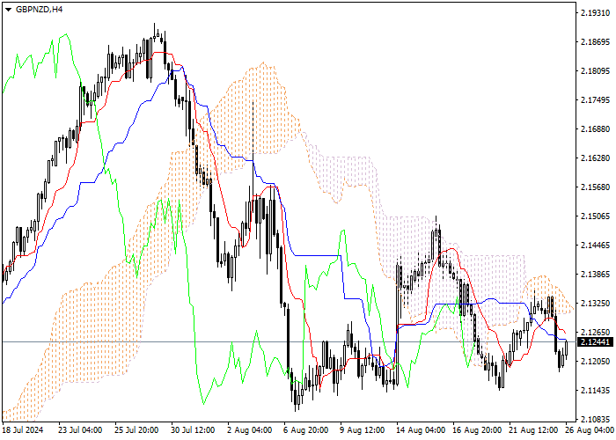Click the 2.16880 price axis label
616x440 pixels.
(595, 129)
